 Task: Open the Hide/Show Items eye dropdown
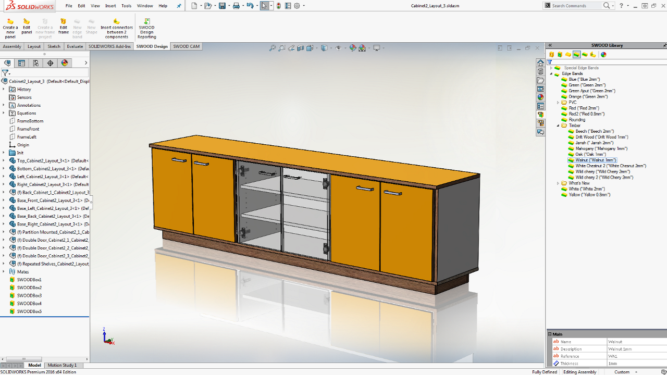point(338,48)
